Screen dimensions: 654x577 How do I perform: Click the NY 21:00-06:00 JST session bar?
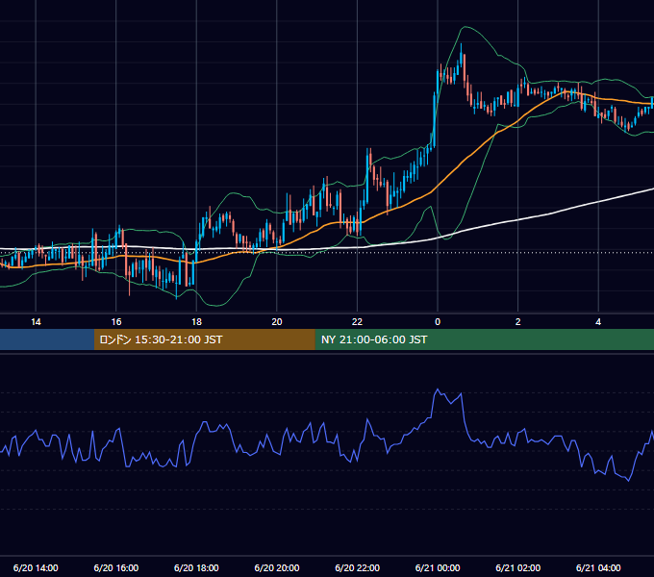(x=484, y=339)
